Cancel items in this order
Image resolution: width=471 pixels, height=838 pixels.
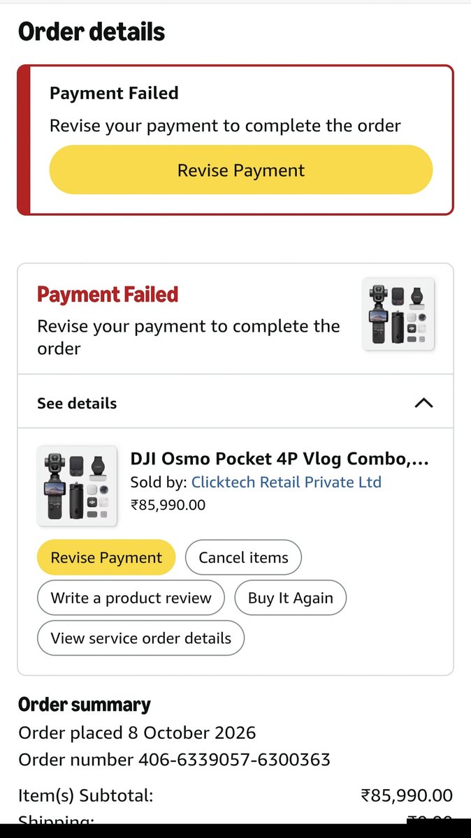click(243, 557)
